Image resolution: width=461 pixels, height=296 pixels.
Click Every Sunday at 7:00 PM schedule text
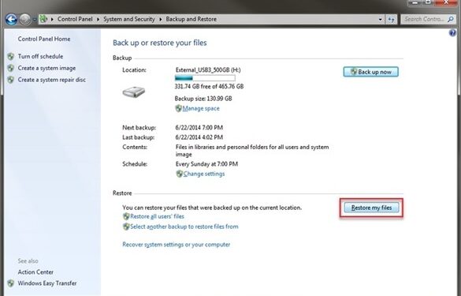pos(206,164)
